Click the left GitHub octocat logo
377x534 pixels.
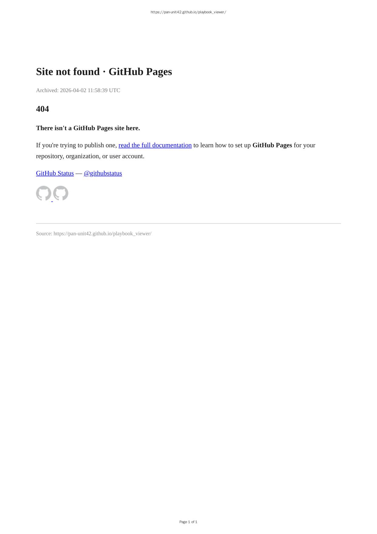click(x=43, y=193)
